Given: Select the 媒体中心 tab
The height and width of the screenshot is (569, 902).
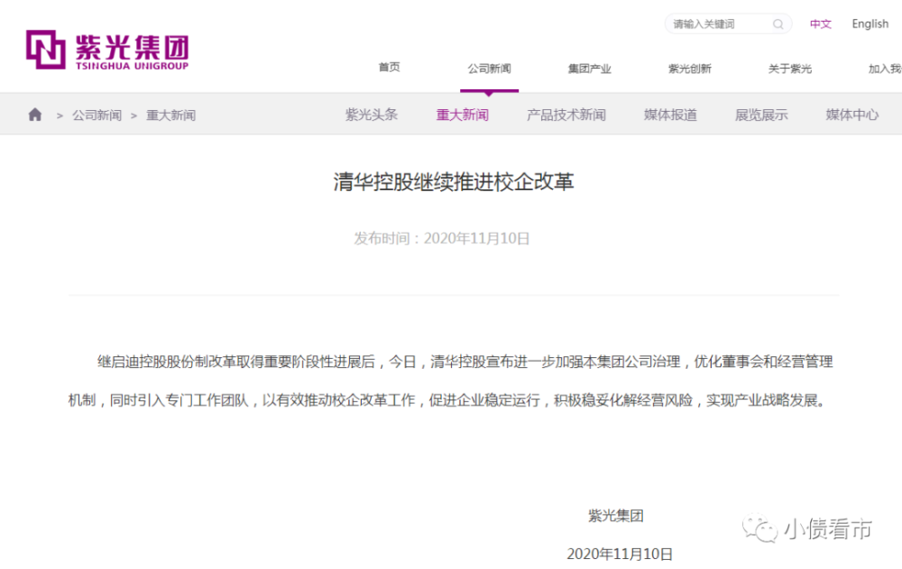Looking at the screenshot, I should (851, 115).
